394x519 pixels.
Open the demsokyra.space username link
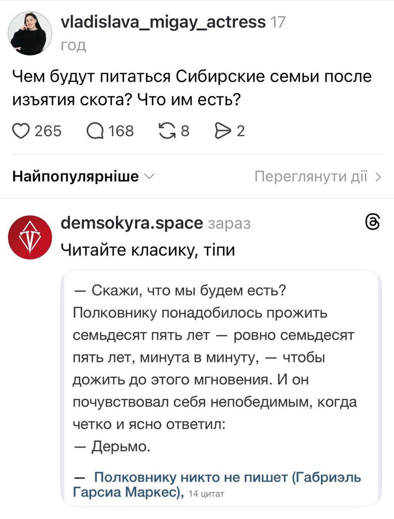[132, 223]
